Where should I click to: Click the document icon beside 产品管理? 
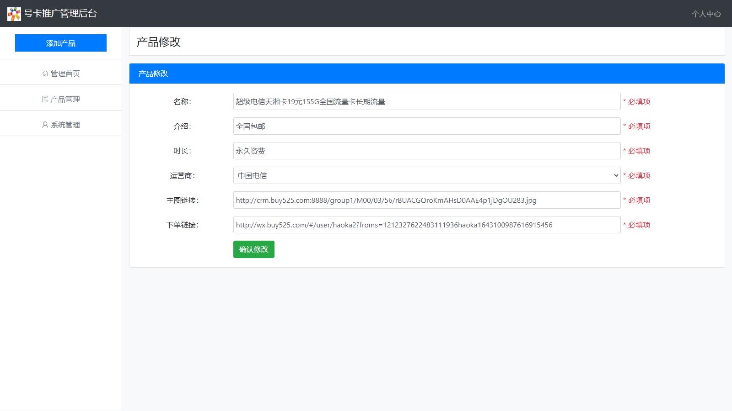[x=44, y=99]
